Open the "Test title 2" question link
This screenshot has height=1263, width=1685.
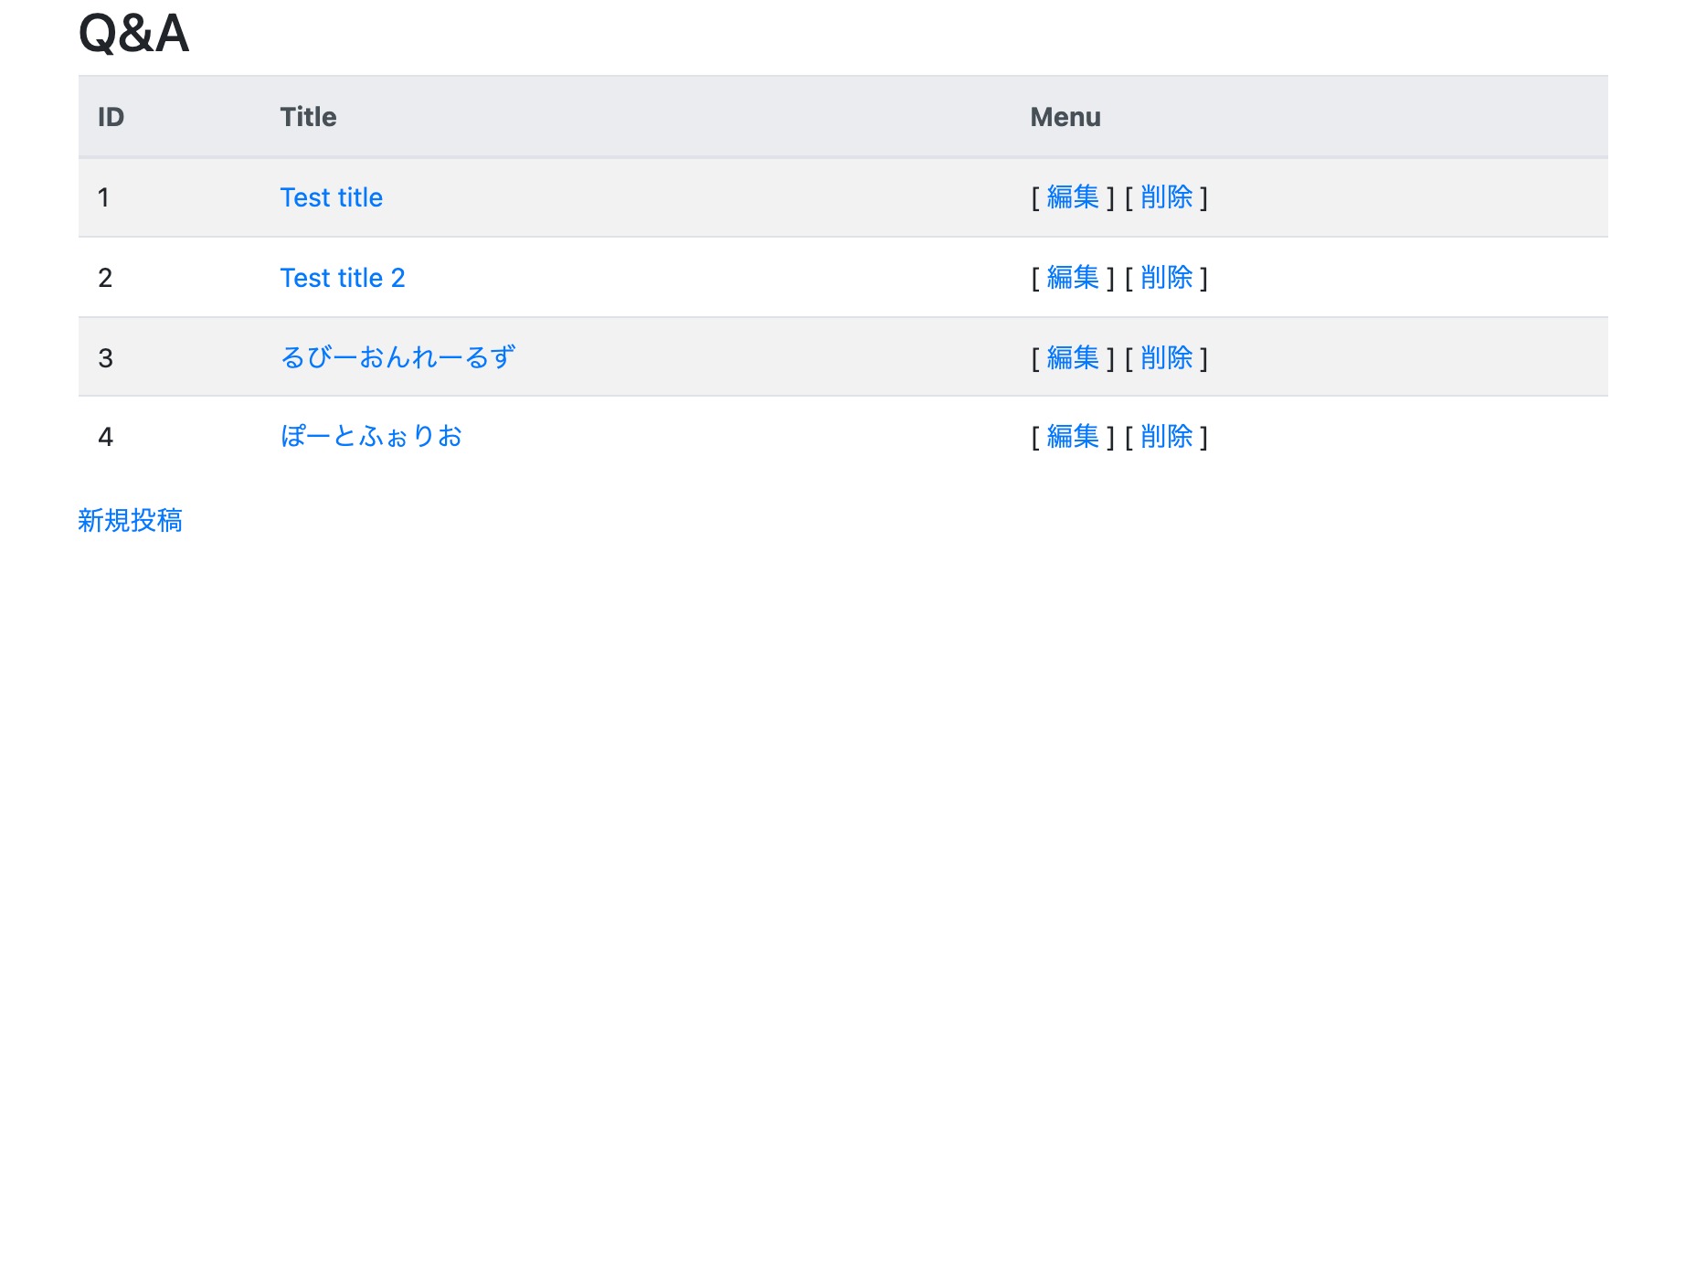point(342,278)
